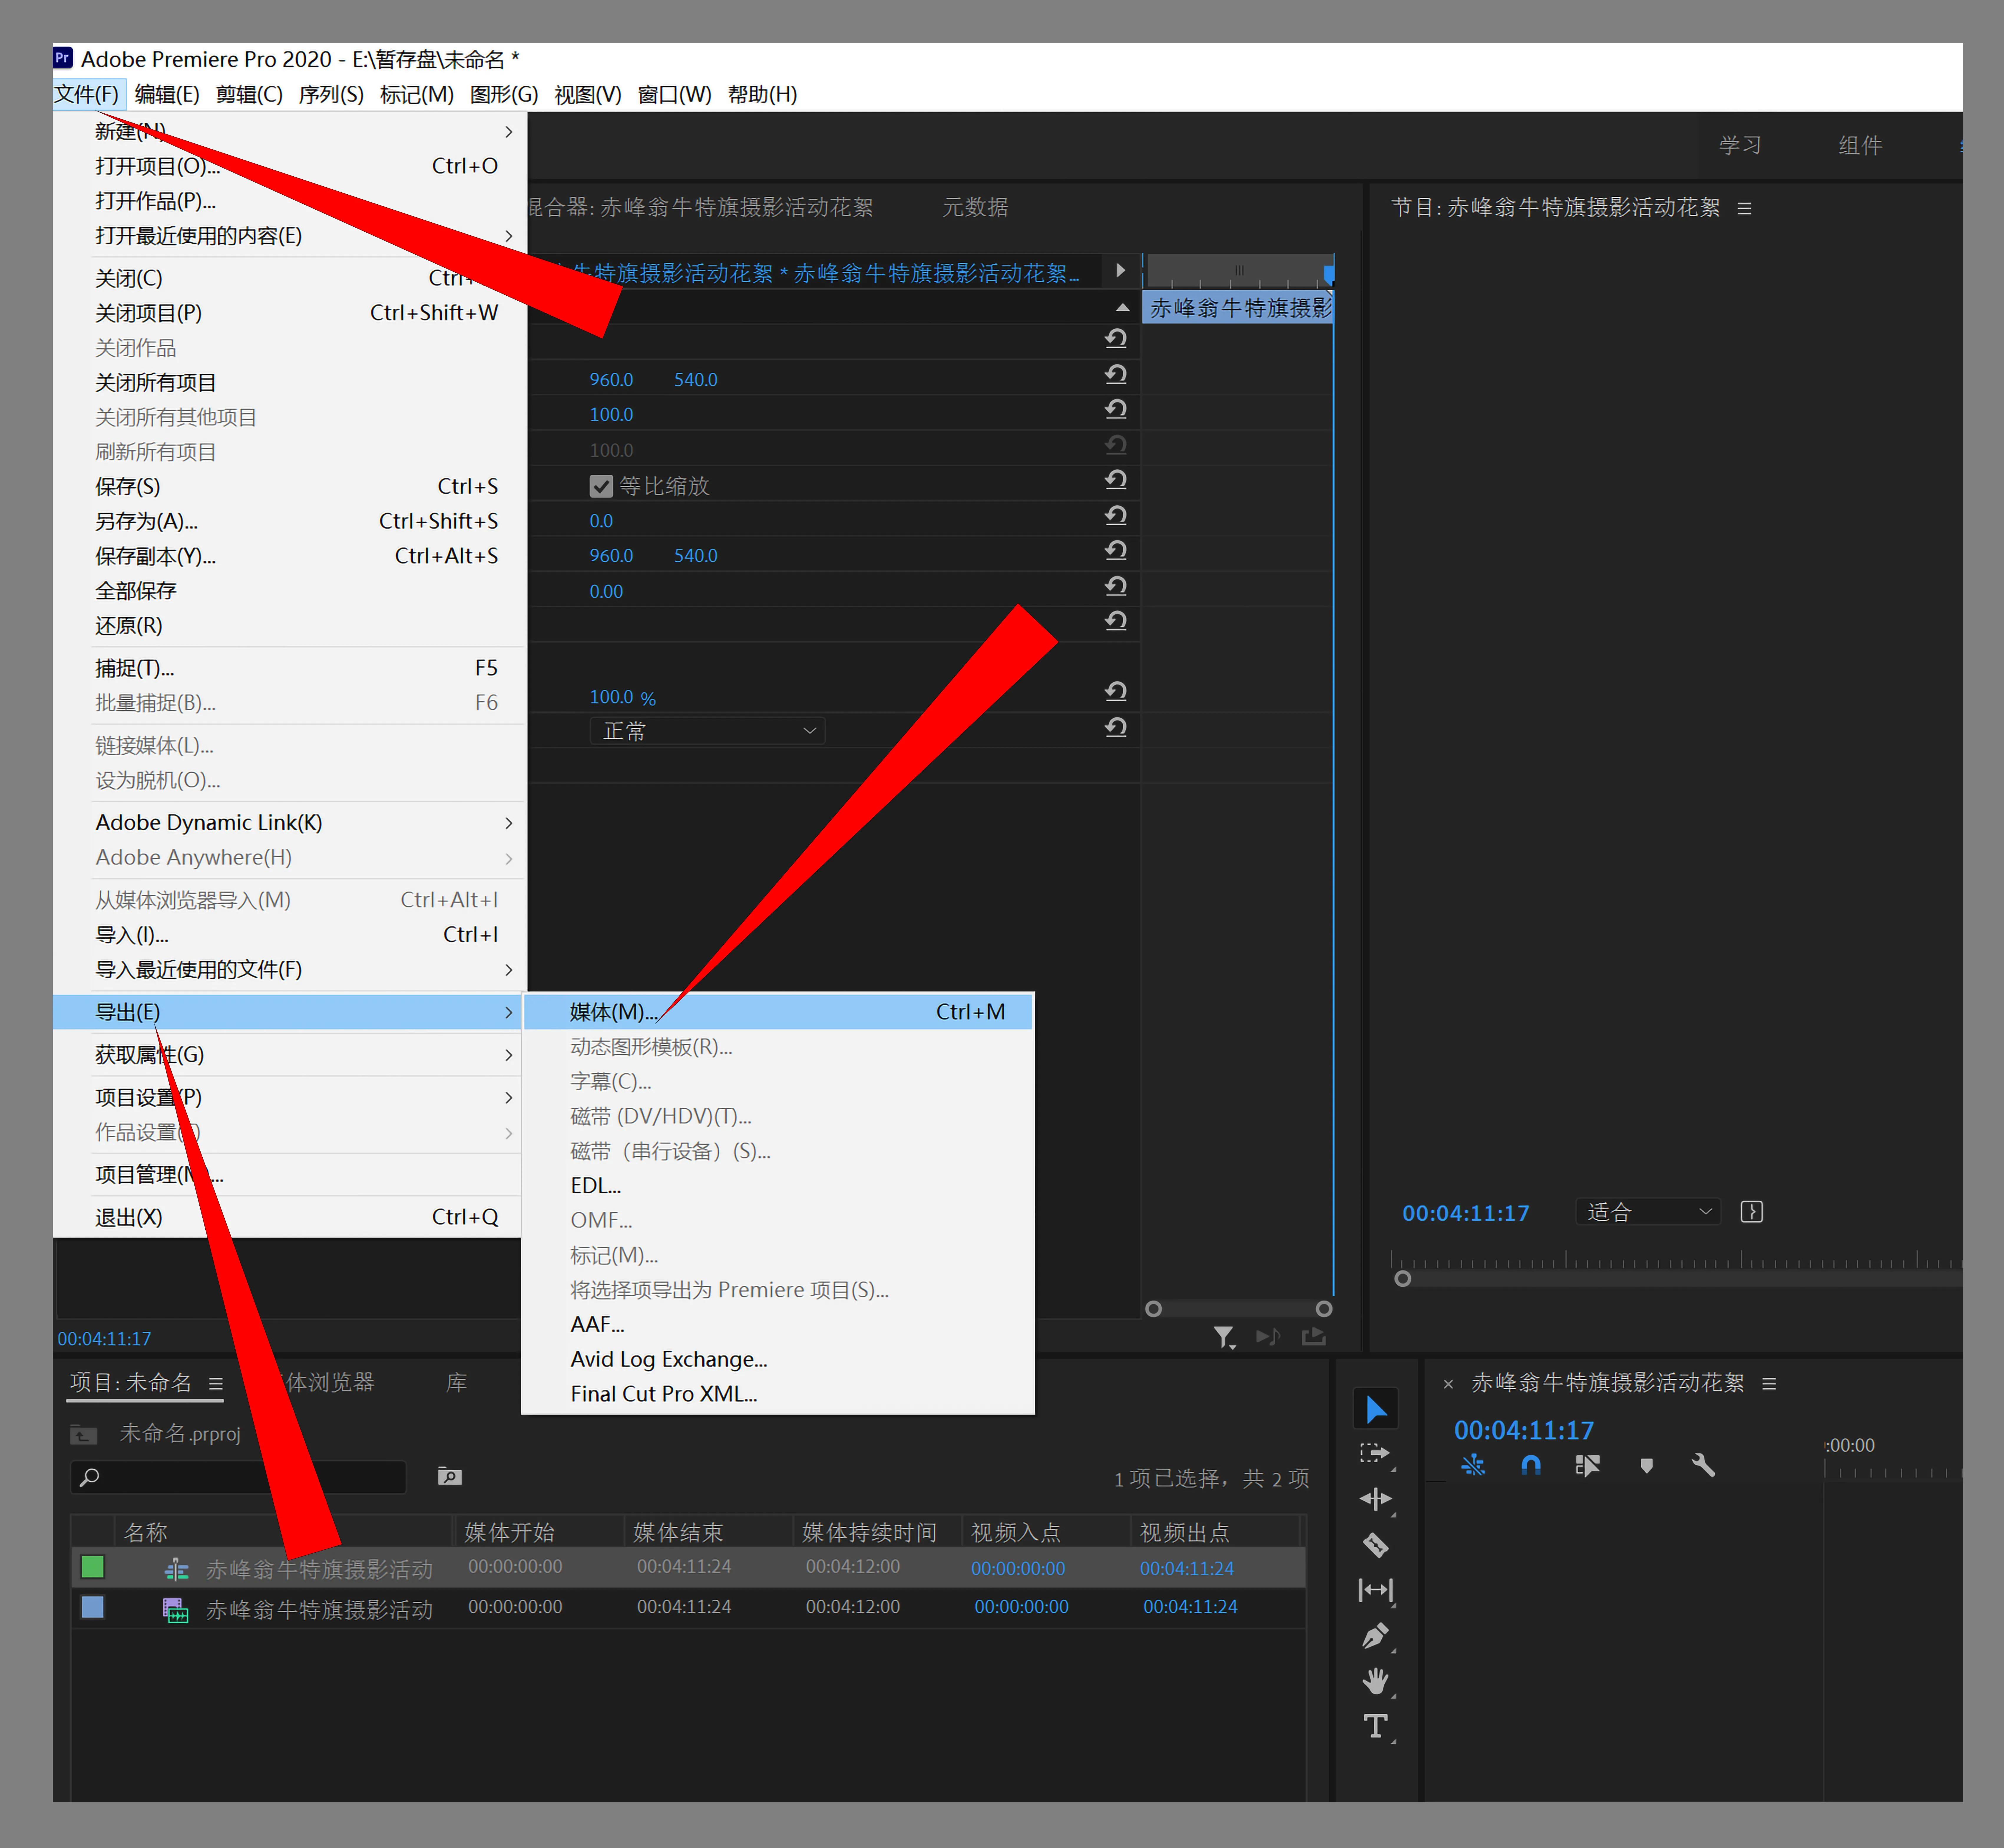Image resolution: width=2004 pixels, height=1848 pixels.
Task: Open the 序列(S) menu
Action: click(331, 94)
